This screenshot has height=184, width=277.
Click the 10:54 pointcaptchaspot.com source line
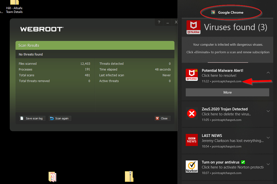point(221,146)
